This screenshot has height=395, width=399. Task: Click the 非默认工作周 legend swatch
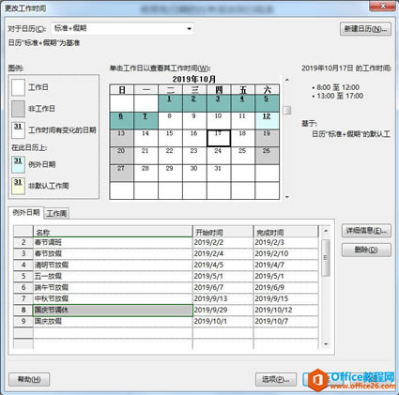pyautogui.click(x=18, y=186)
